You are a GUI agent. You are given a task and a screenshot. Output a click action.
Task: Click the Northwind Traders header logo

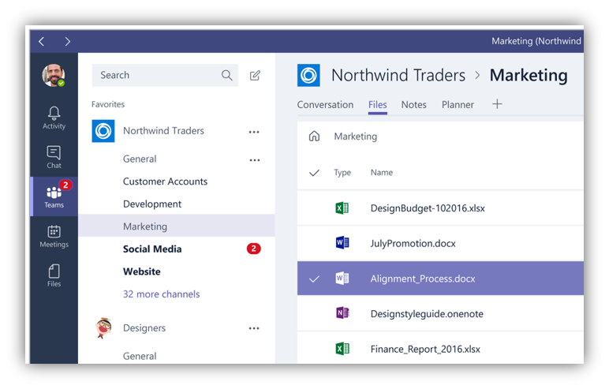tap(308, 76)
